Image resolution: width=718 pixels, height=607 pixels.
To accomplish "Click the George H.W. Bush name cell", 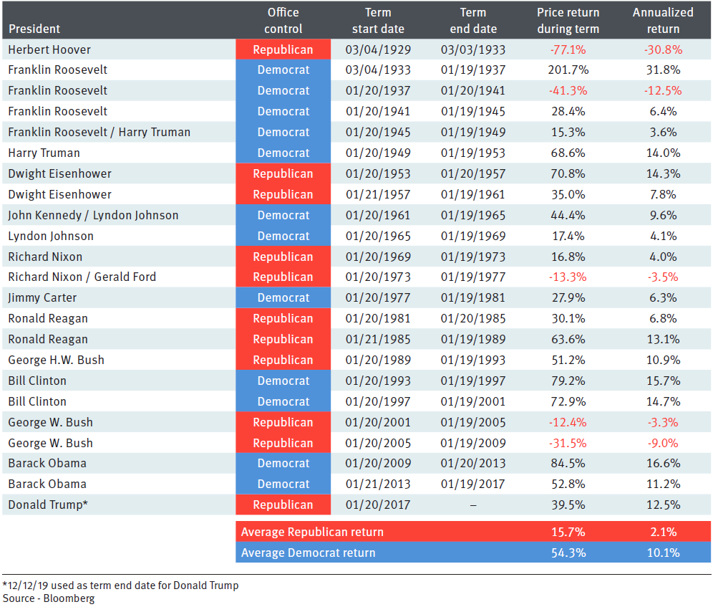I will coord(56,360).
